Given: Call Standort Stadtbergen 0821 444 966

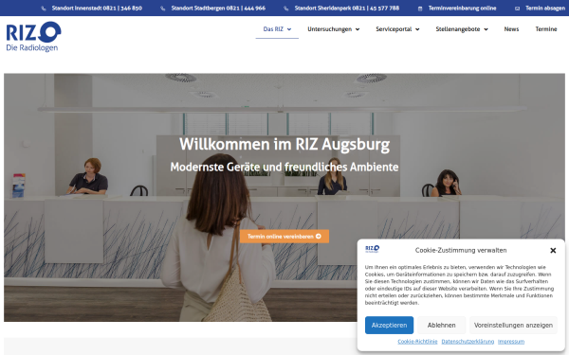Looking at the screenshot, I should [x=218, y=8].
